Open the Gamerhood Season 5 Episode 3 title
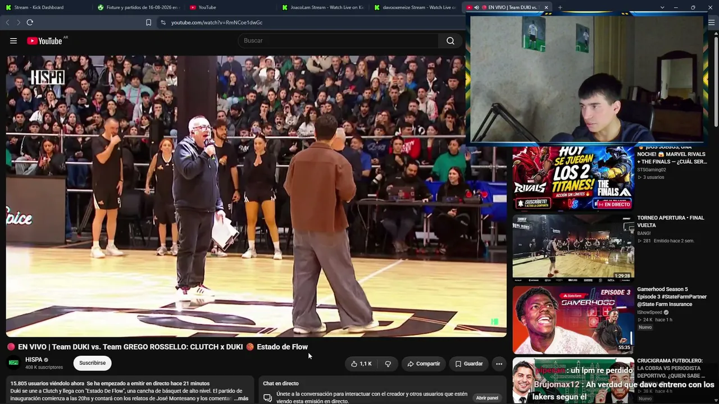Image resolution: width=719 pixels, height=404 pixels. tap(672, 297)
